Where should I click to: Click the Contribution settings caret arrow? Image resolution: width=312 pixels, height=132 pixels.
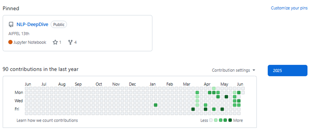(x=254, y=70)
